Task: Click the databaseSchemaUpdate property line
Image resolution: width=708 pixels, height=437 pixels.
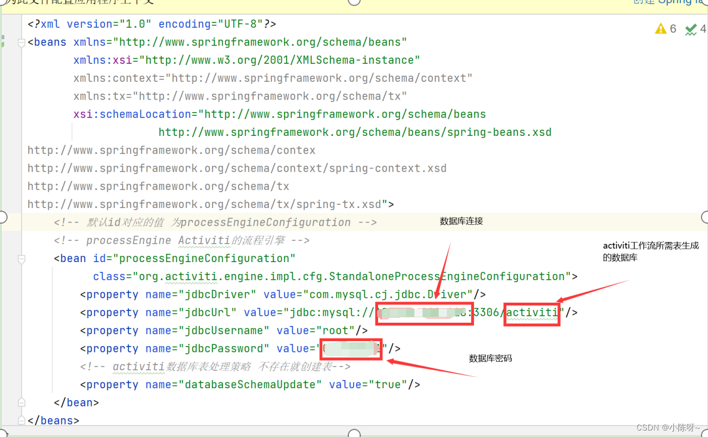Action: point(250,384)
